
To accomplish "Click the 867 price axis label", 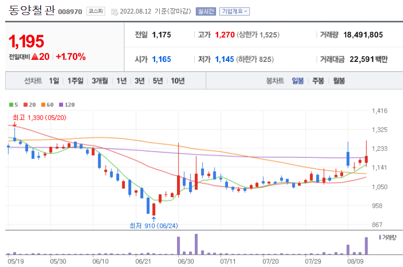I will tap(377, 225).
